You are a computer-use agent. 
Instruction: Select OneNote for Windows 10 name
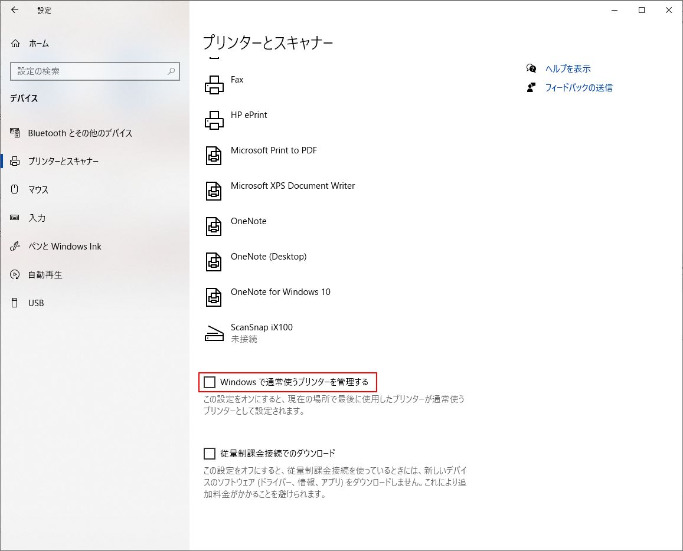[280, 291]
